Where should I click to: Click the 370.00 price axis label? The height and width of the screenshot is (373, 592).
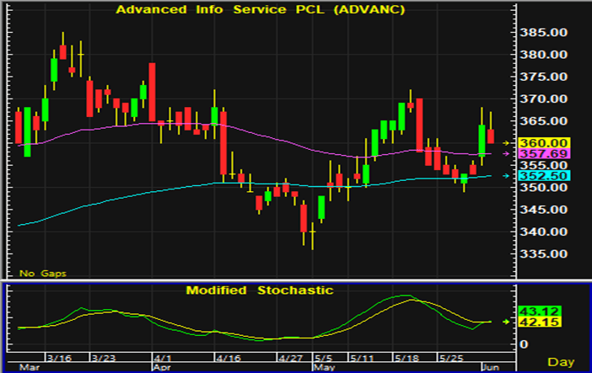coord(543,99)
